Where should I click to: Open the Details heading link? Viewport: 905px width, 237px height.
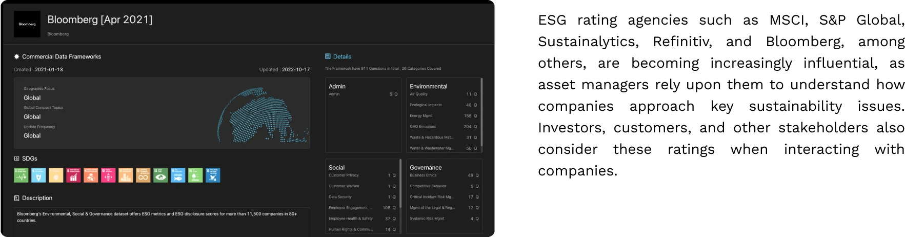342,56
